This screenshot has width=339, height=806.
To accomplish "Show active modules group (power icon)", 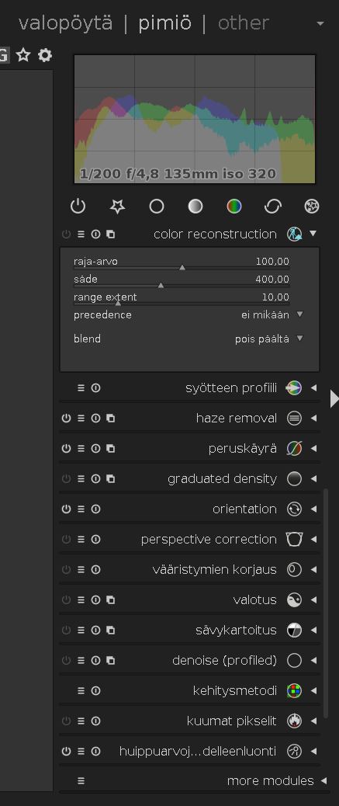I will [x=78, y=206].
